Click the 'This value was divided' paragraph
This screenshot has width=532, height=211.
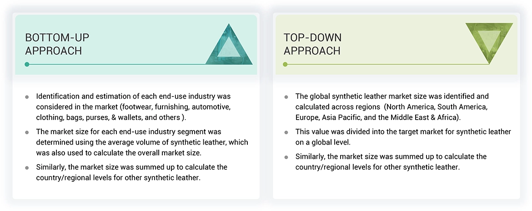tap(403, 137)
